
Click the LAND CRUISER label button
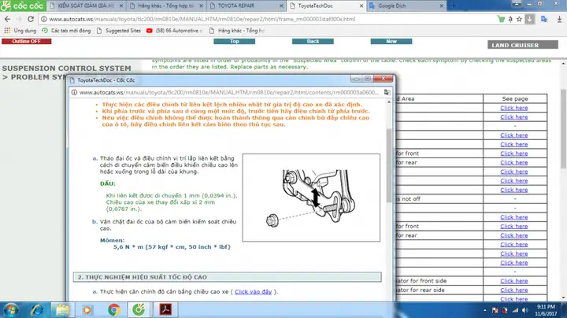point(523,45)
